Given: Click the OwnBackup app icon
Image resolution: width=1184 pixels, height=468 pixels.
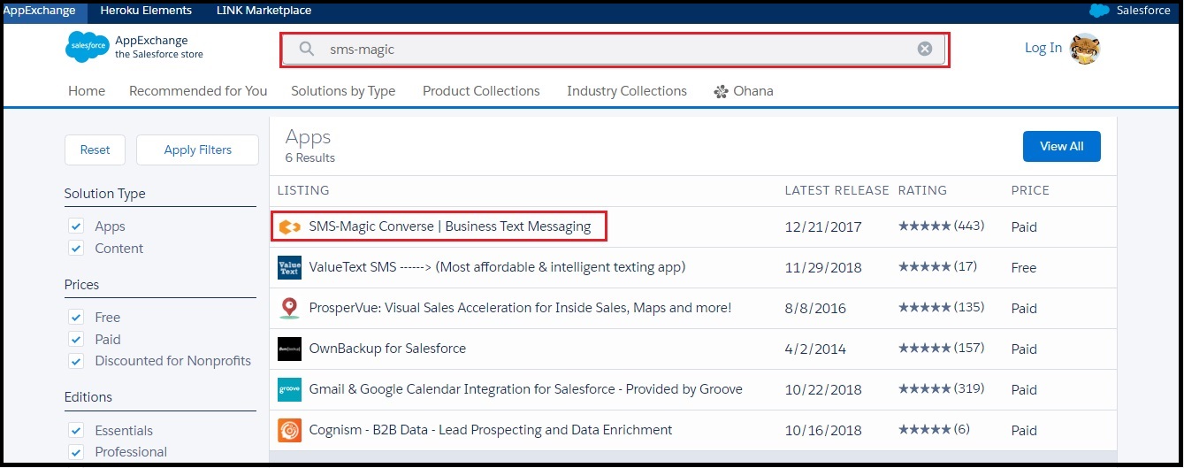Looking at the screenshot, I should click(289, 349).
